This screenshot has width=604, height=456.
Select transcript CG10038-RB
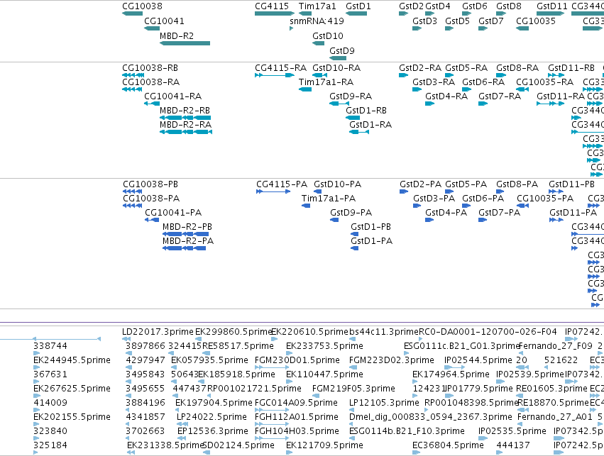tap(133, 75)
